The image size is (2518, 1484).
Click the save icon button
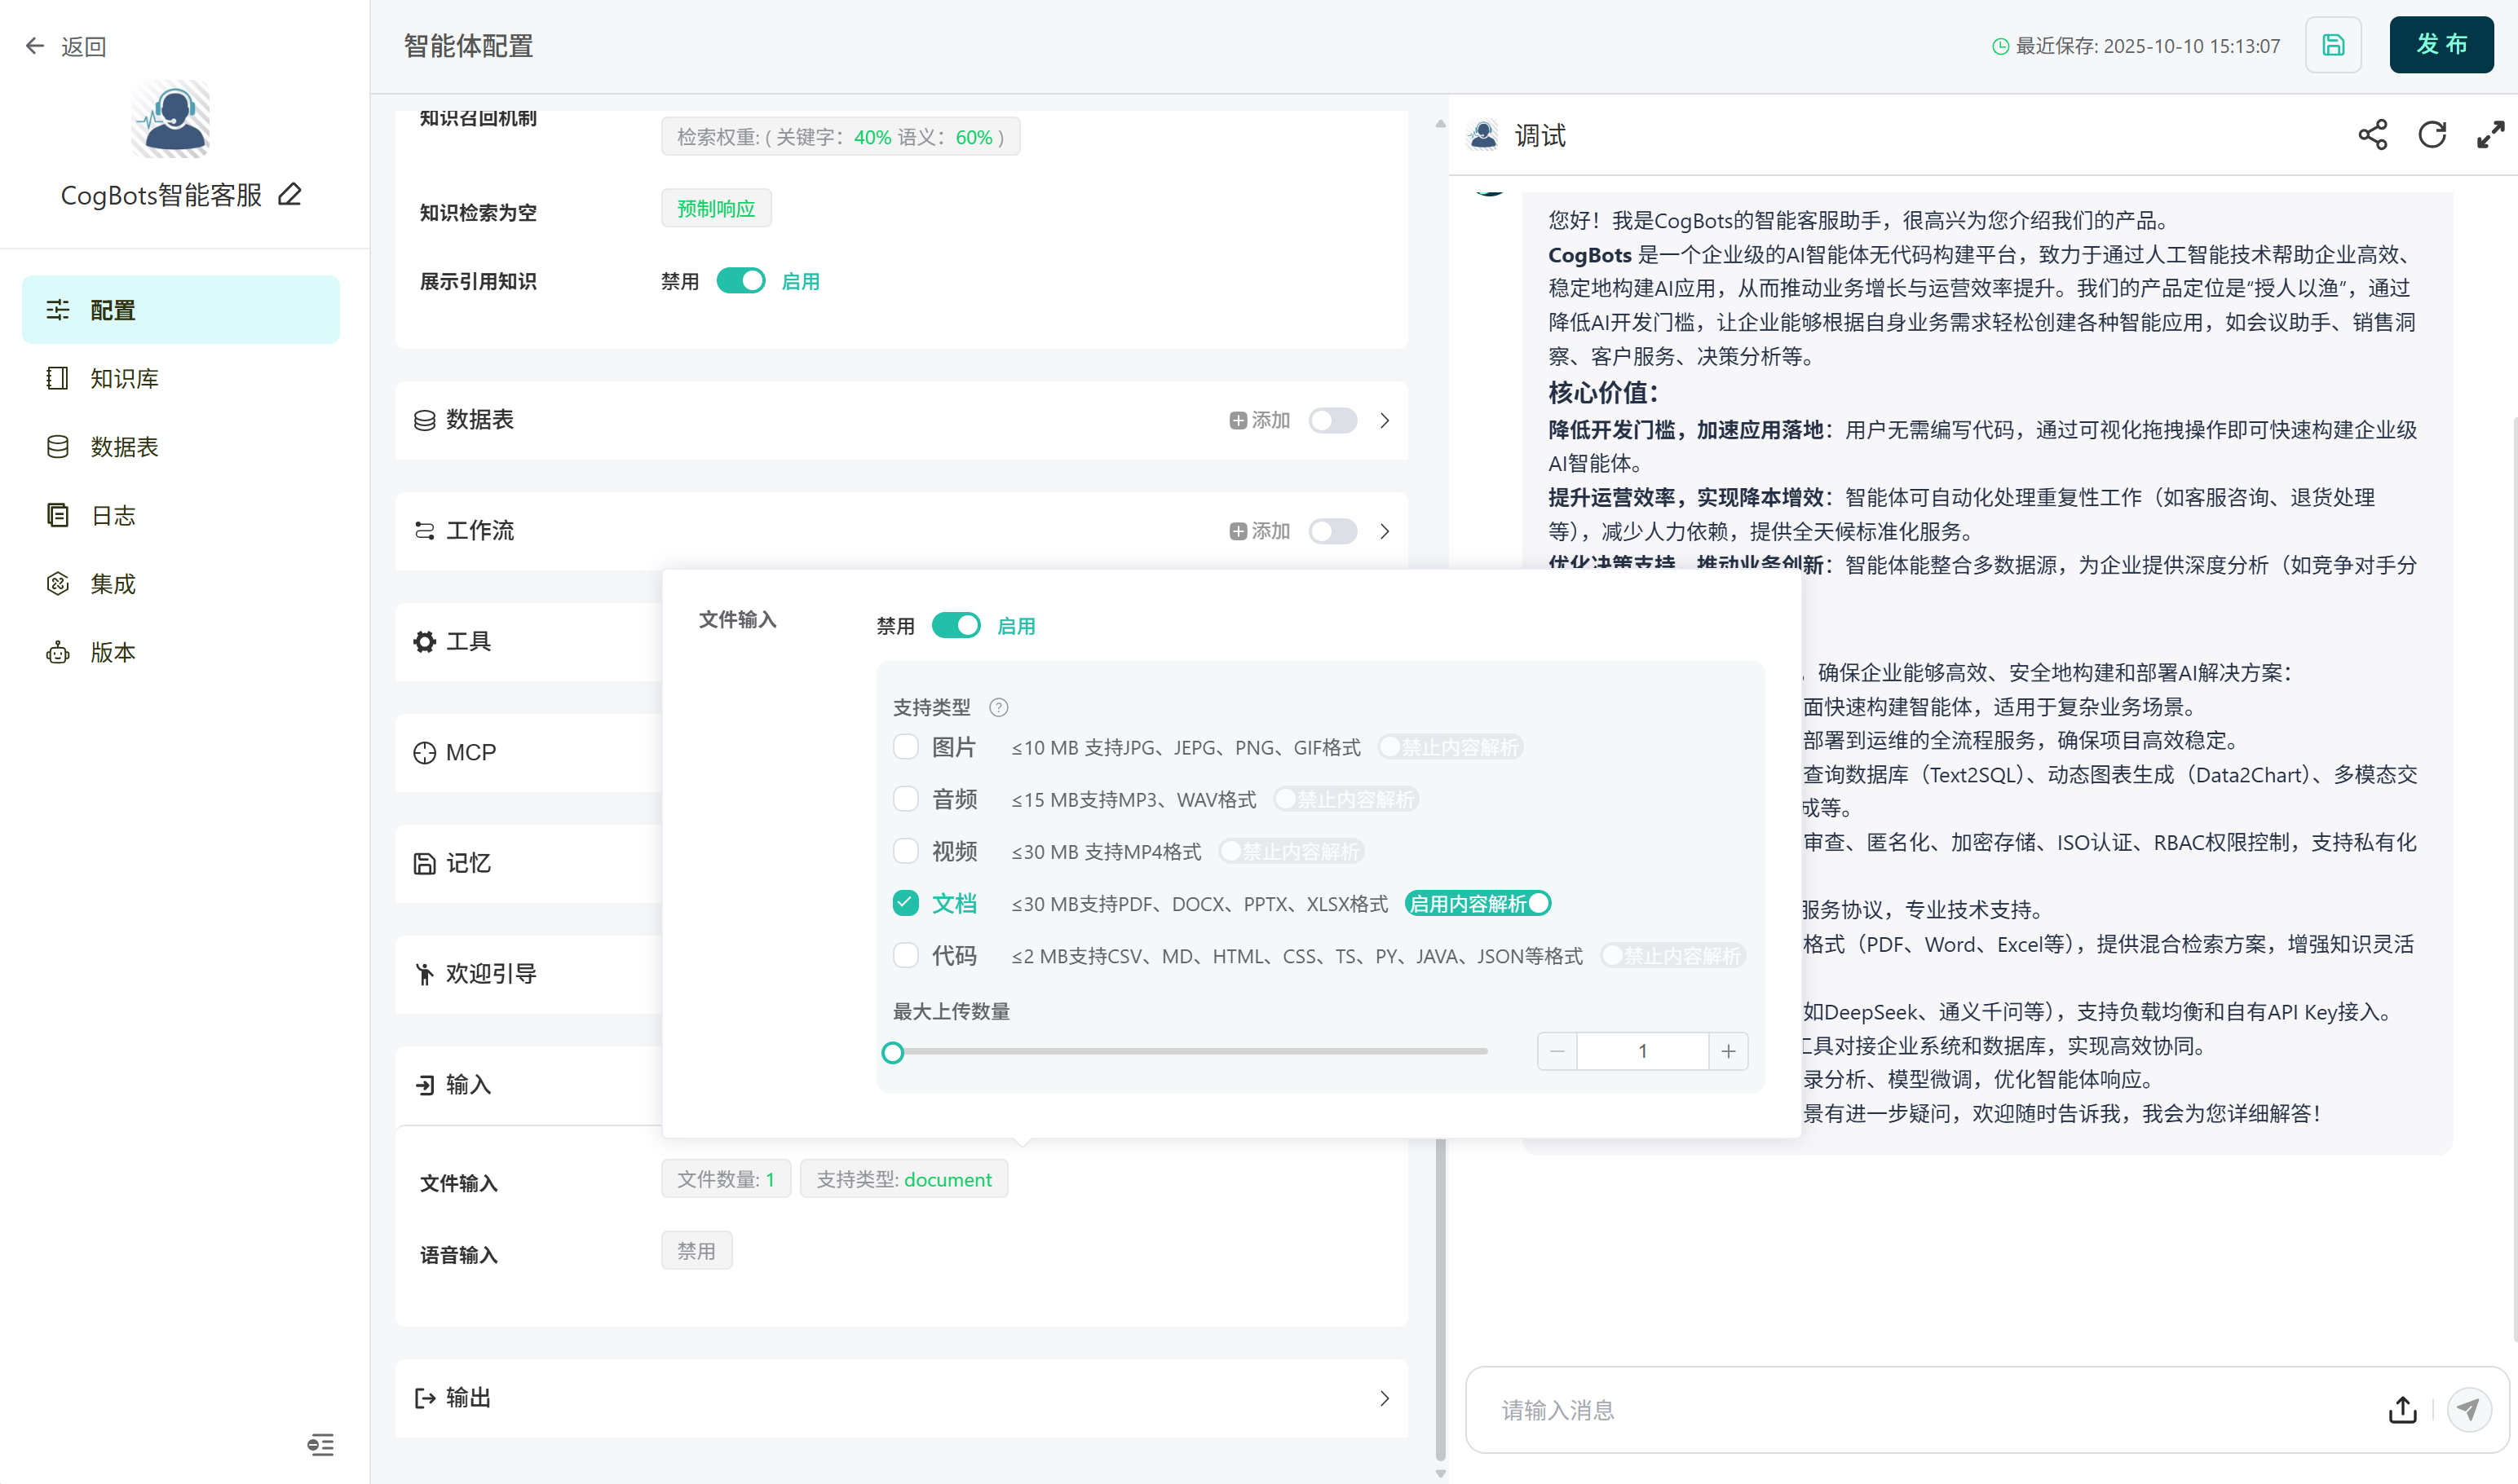2333,45
